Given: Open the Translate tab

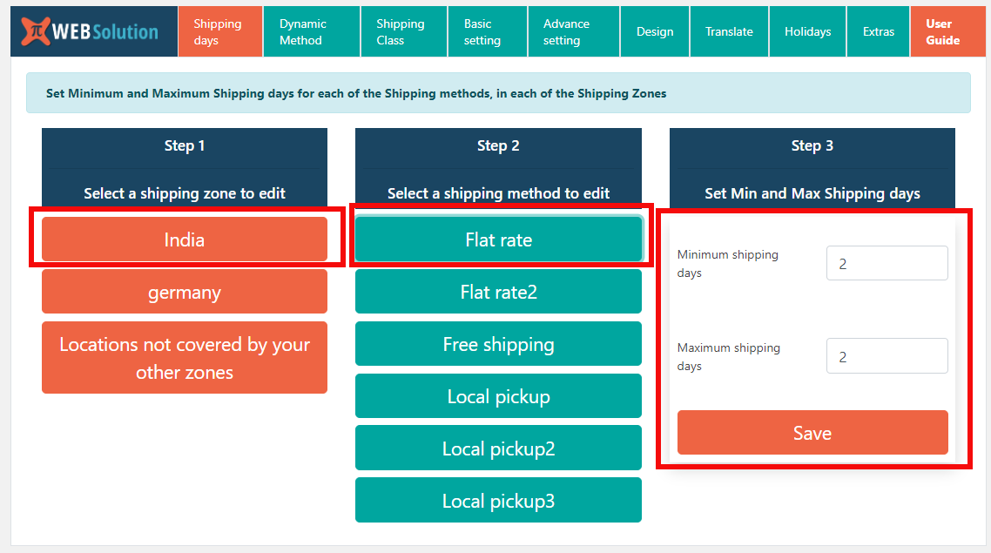Looking at the screenshot, I should tap(729, 30).
